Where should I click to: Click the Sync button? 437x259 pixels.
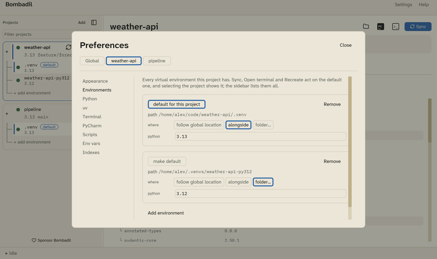coord(418,26)
